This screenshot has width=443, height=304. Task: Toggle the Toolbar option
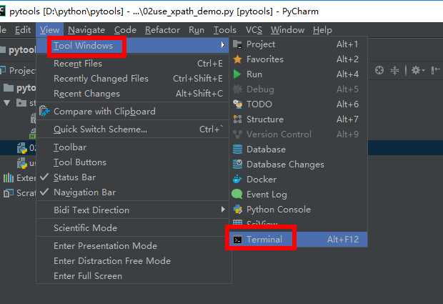(133, 147)
